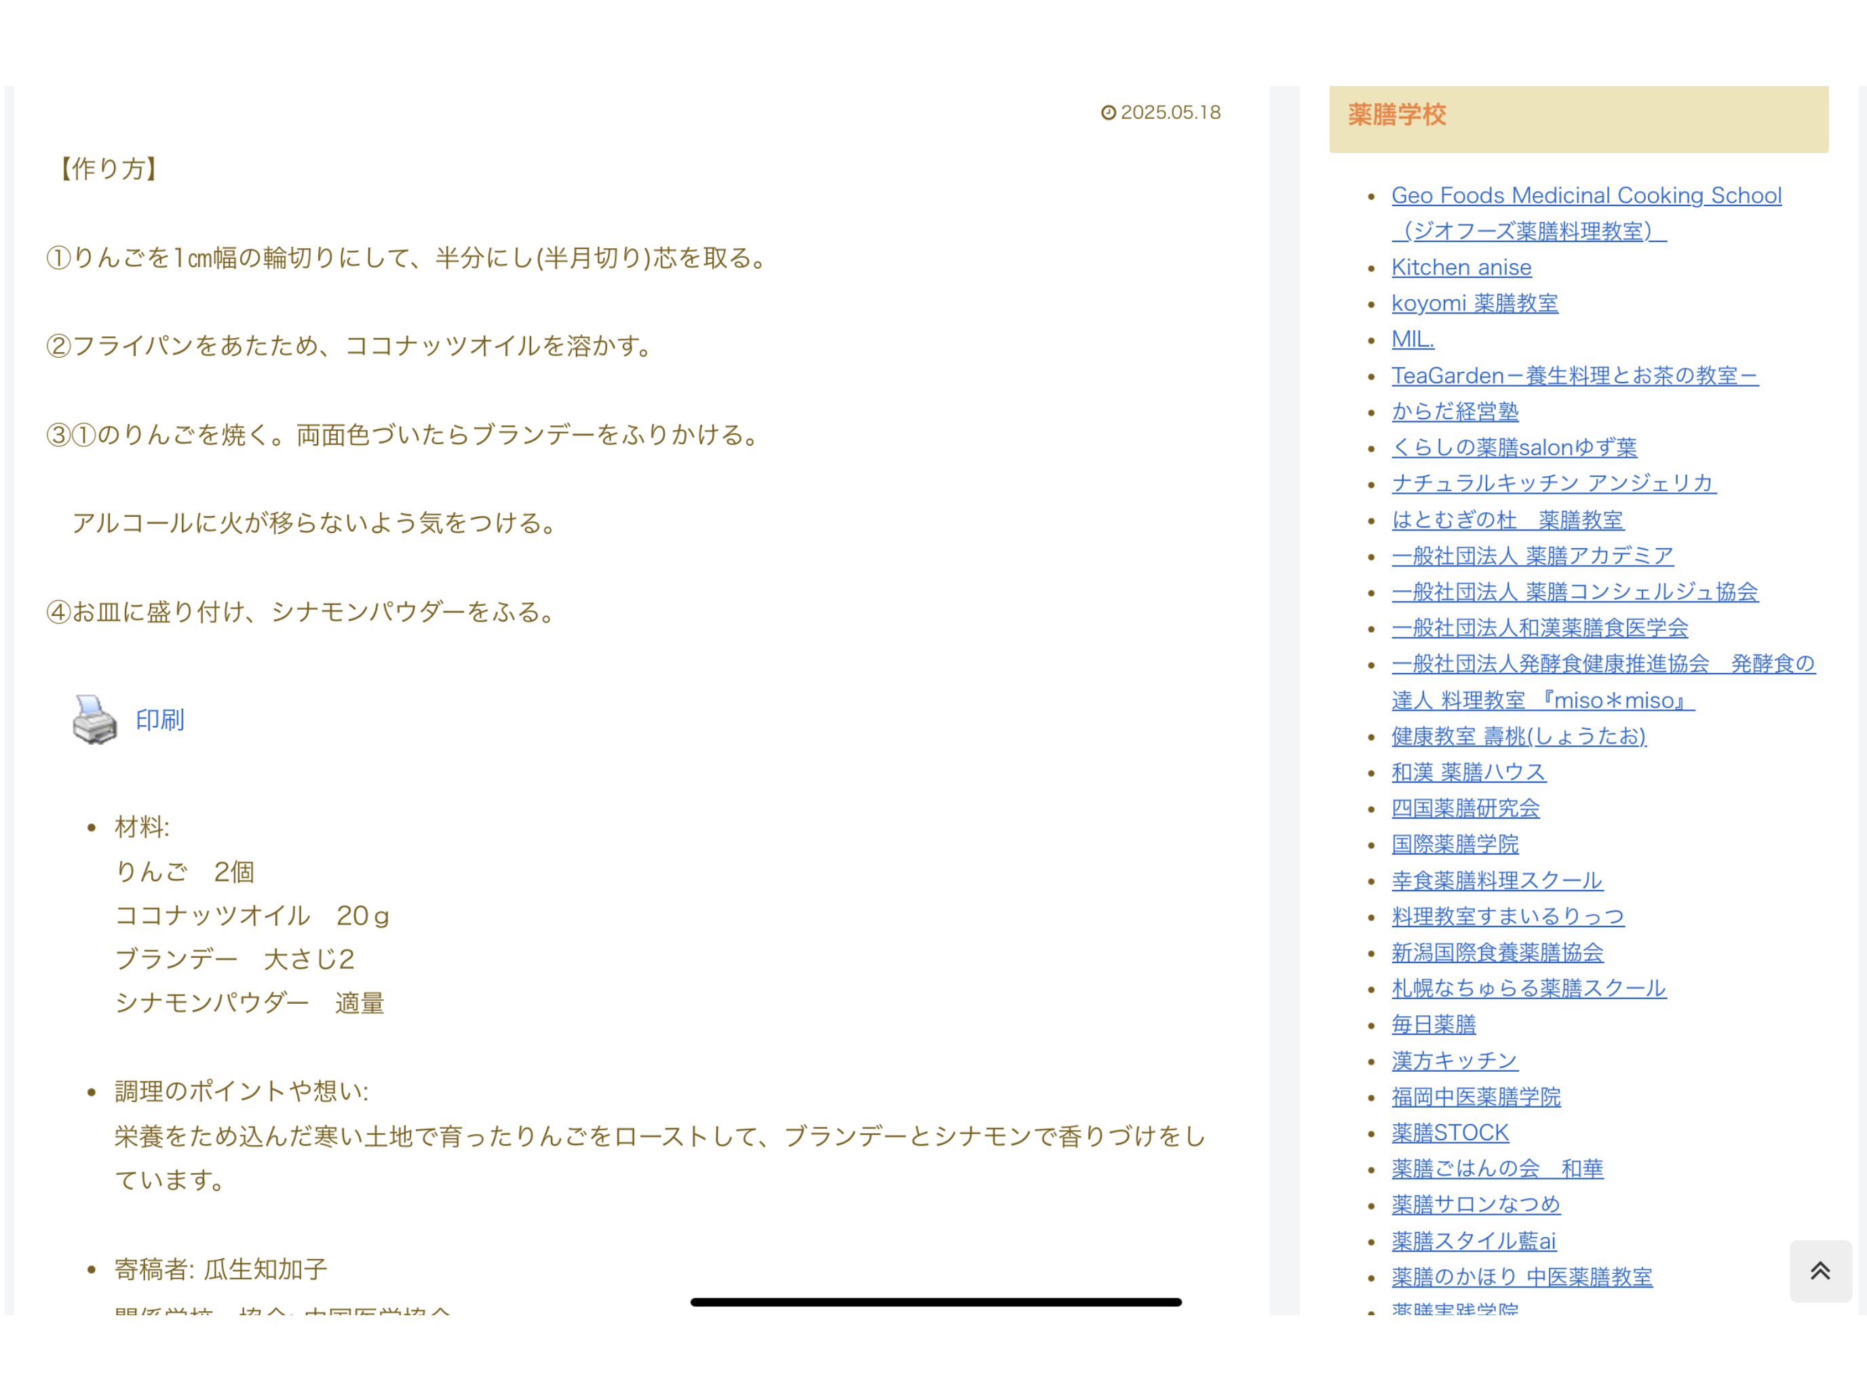Click the printer icon

[94, 720]
